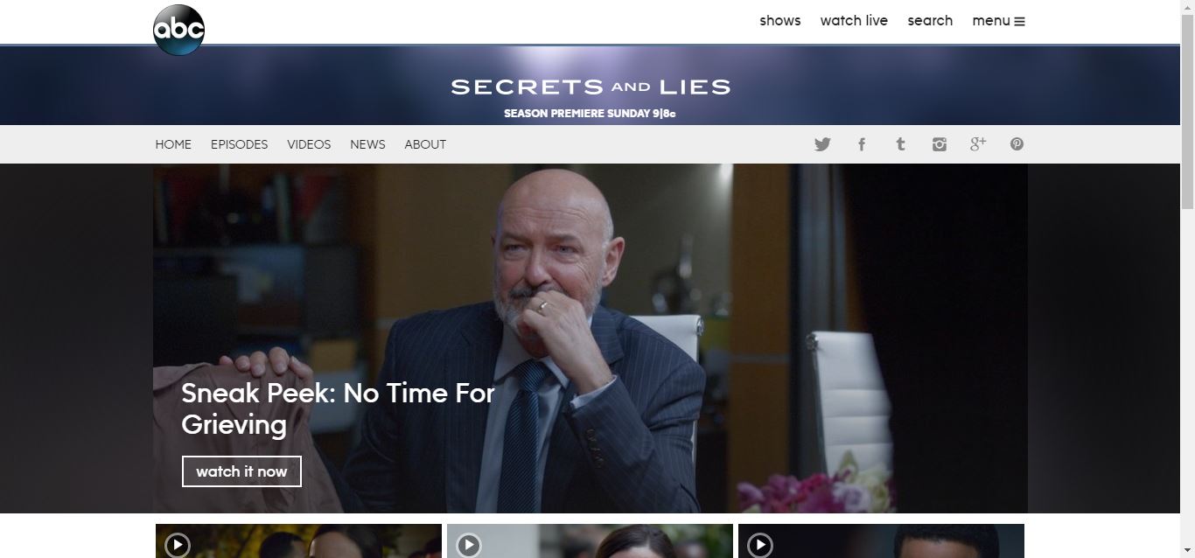
Task: Click the watch it now button
Action: (241, 471)
